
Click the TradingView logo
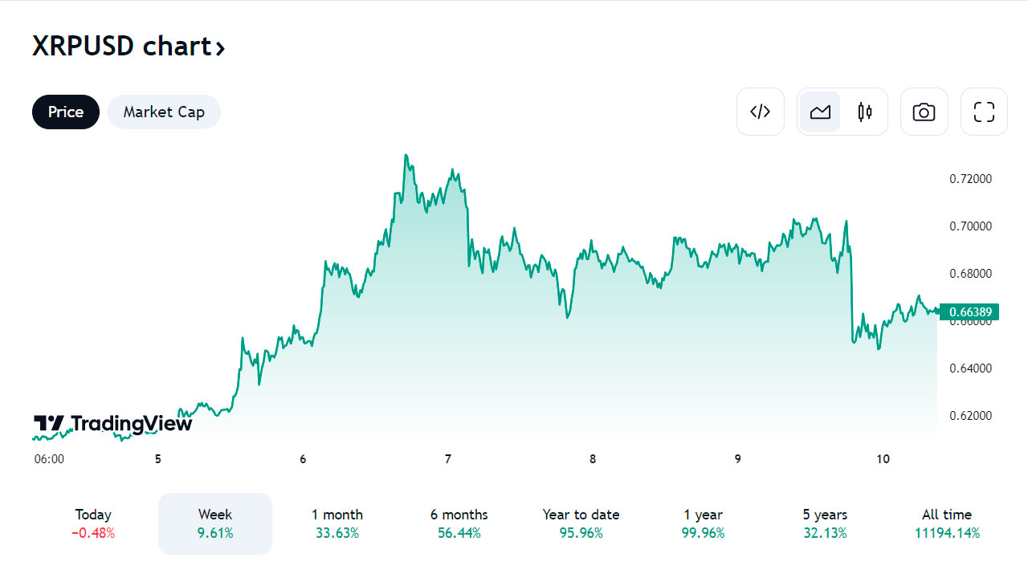tap(112, 423)
